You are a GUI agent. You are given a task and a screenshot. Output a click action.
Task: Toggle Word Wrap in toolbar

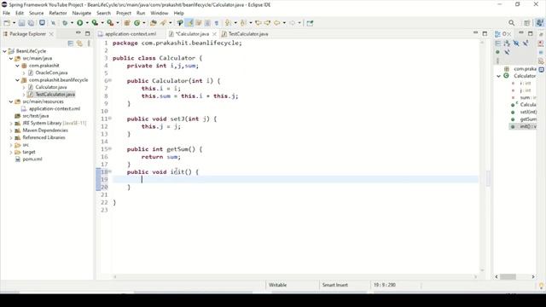[x=199, y=23]
